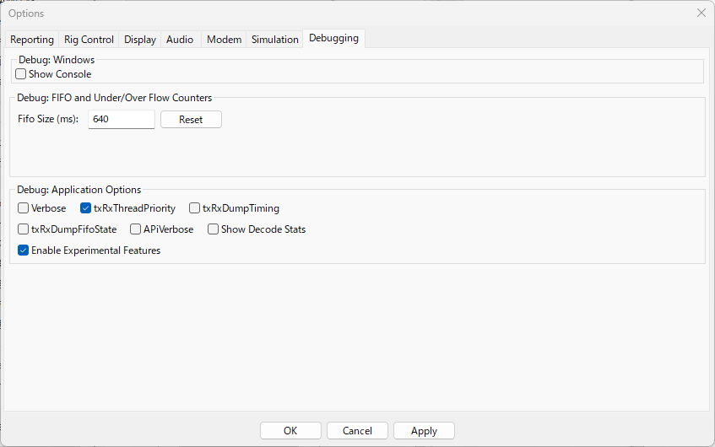The height and width of the screenshot is (447, 715).
Task: Select the Debugging tab
Action: click(x=333, y=38)
